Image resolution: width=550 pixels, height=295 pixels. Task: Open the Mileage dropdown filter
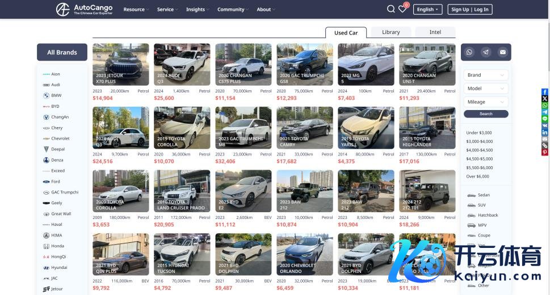pos(486,102)
